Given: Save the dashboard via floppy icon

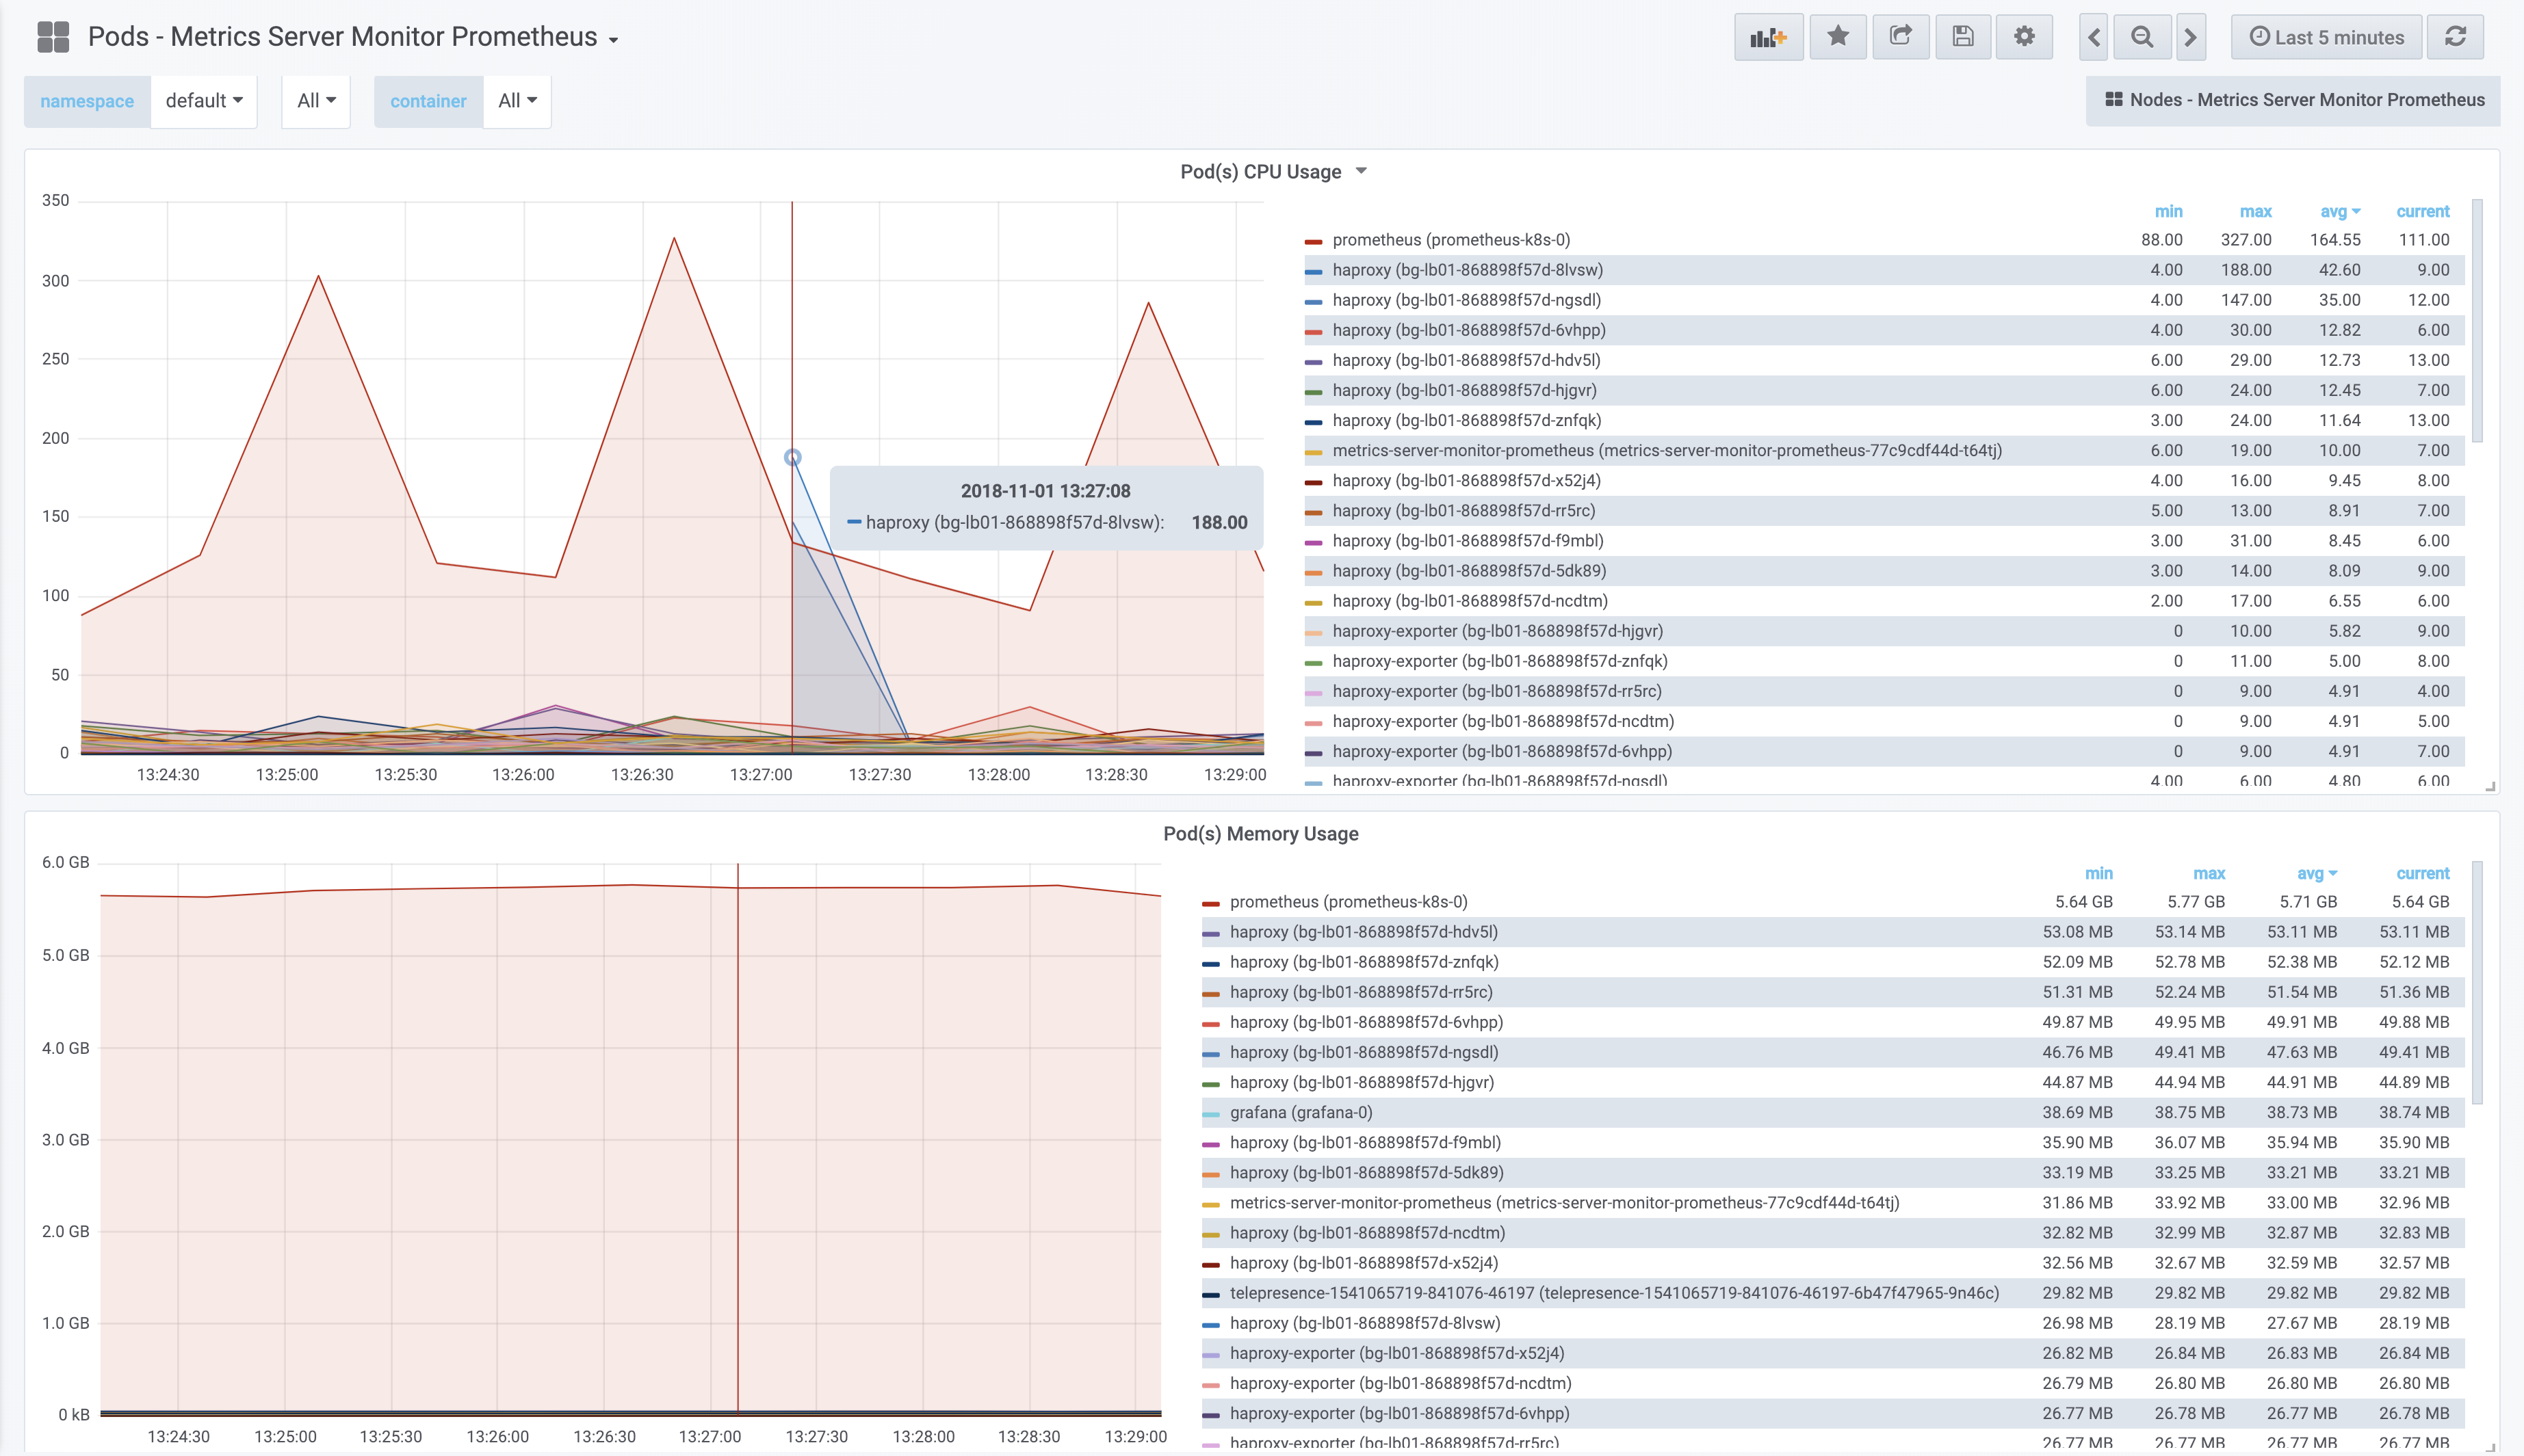Looking at the screenshot, I should click(1963, 37).
